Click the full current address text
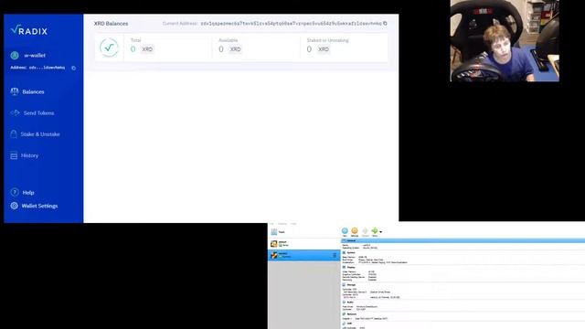This screenshot has height=329, width=585. (291, 24)
